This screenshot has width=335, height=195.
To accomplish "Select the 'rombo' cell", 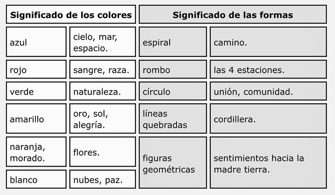I will pos(173,69).
